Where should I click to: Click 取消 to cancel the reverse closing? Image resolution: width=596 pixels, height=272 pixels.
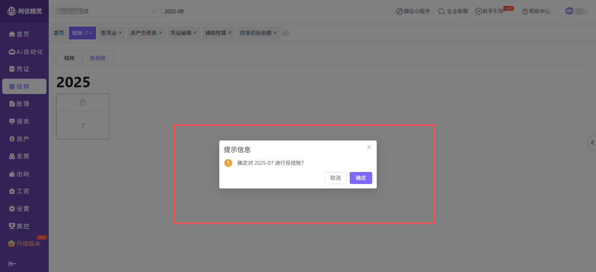coord(335,178)
